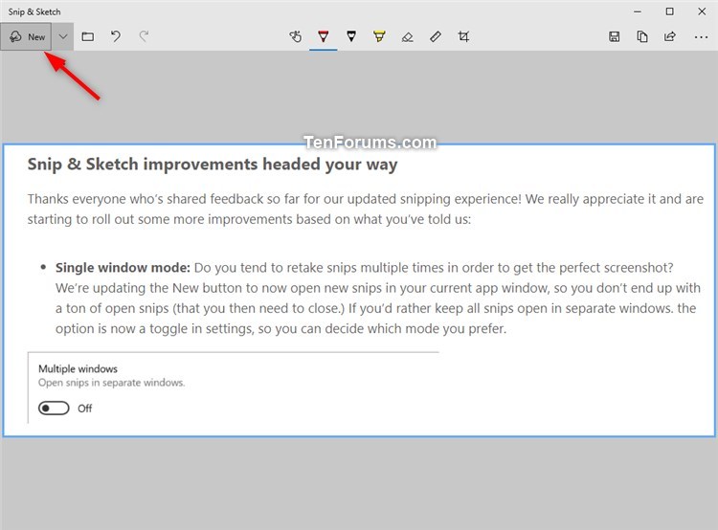Image resolution: width=718 pixels, height=530 pixels.
Task: Open file using the folder icon
Action: 88,36
